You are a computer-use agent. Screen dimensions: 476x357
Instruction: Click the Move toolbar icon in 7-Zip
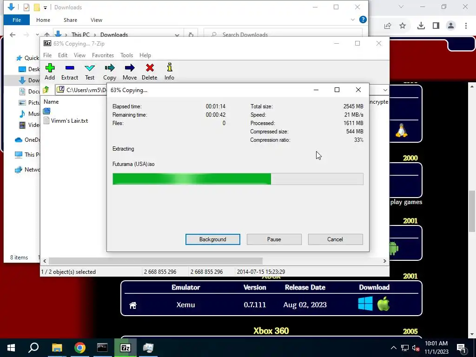pos(130,71)
